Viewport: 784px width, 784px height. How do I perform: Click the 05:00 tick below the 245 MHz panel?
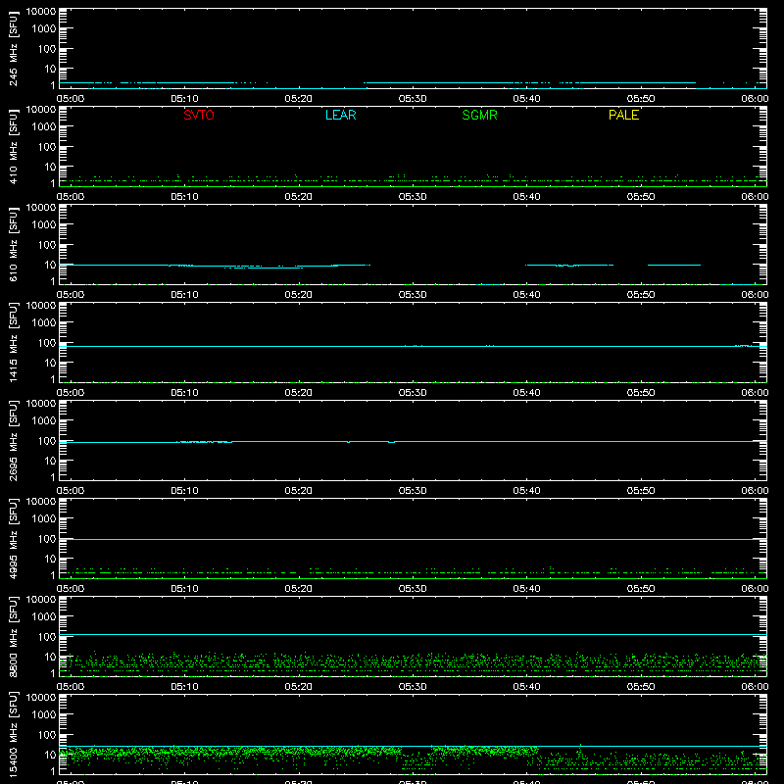pos(71,99)
